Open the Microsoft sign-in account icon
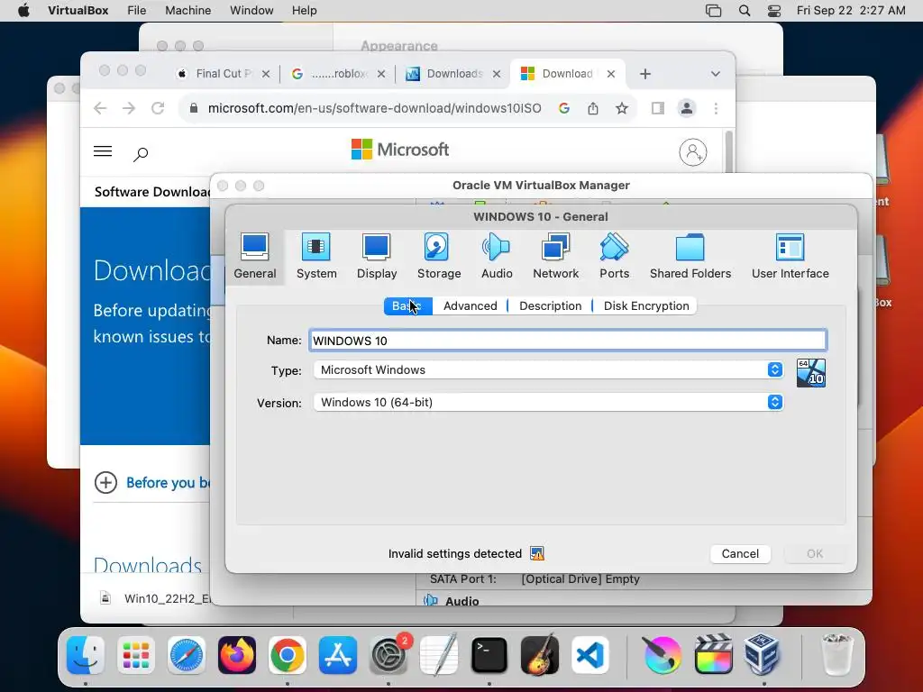The image size is (923, 692). 693,152
